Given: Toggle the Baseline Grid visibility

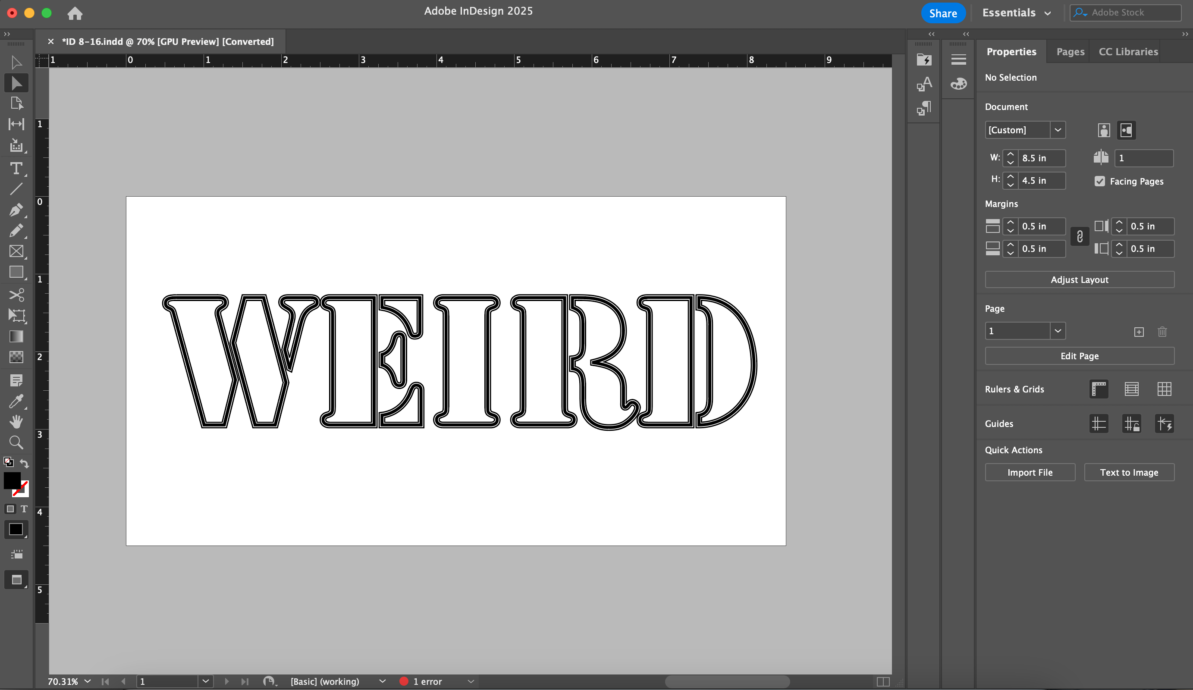Looking at the screenshot, I should click(1131, 389).
